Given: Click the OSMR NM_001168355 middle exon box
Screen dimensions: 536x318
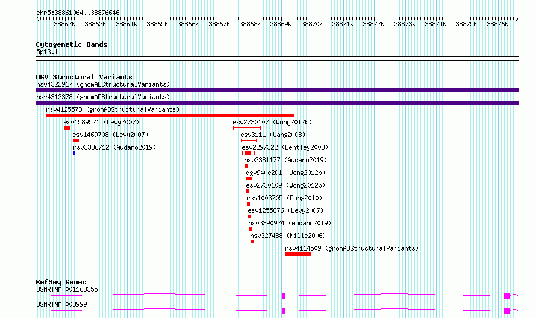Looking at the screenshot, I should [x=284, y=296].
